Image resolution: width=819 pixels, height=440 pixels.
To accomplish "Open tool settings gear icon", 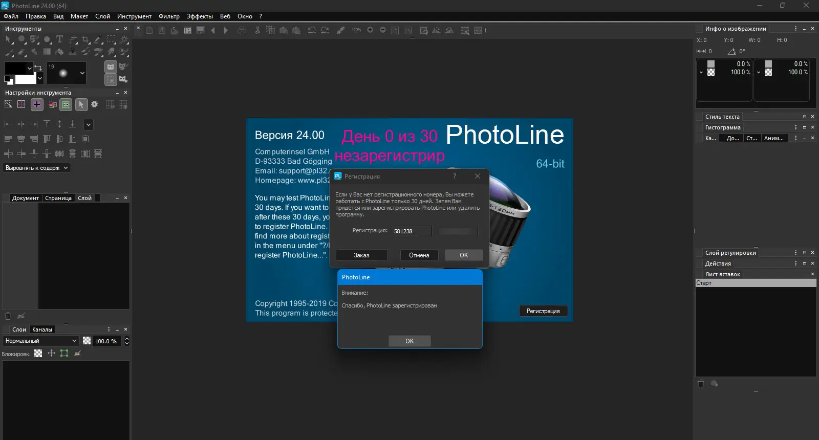I will pos(94,104).
